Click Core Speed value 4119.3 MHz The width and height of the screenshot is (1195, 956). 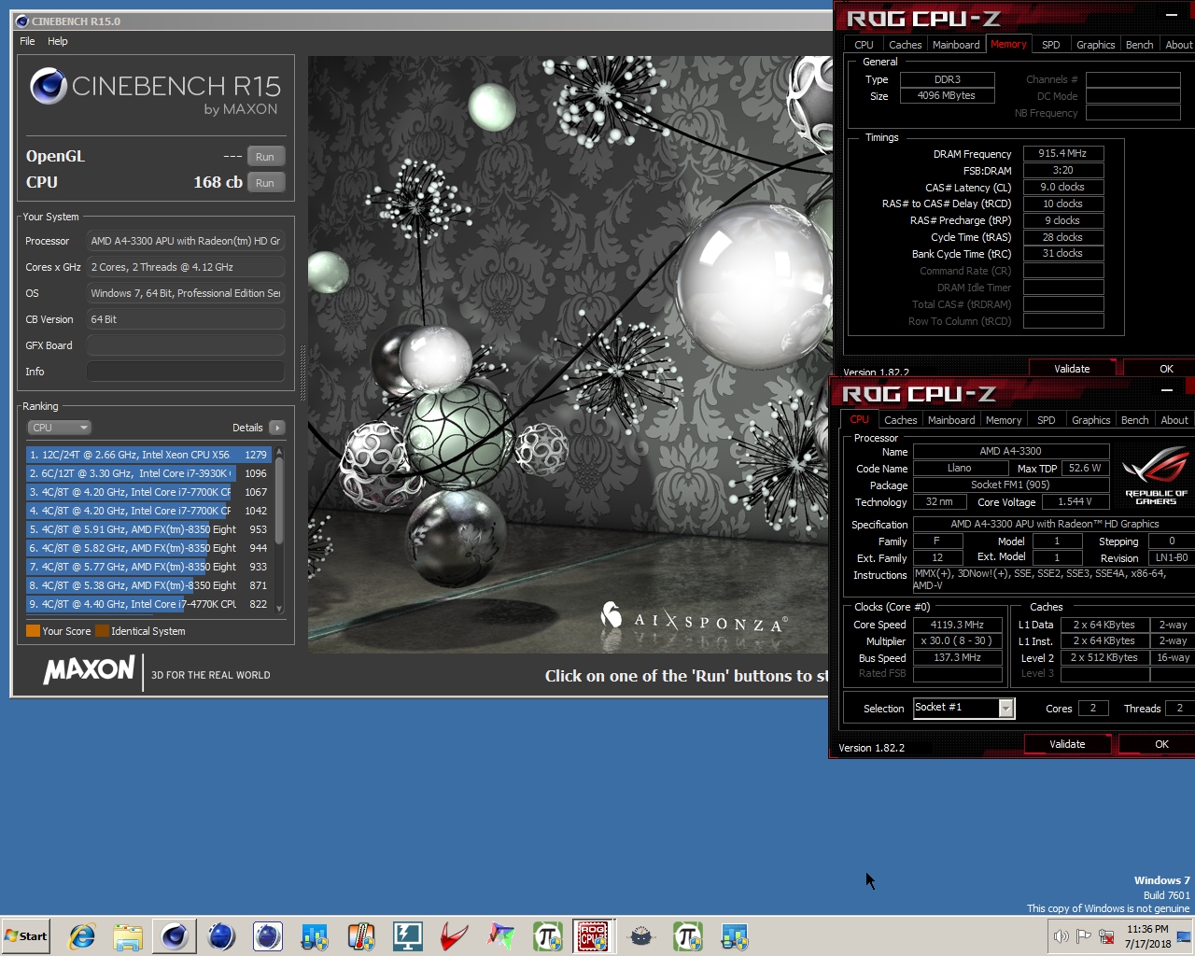[957, 625]
